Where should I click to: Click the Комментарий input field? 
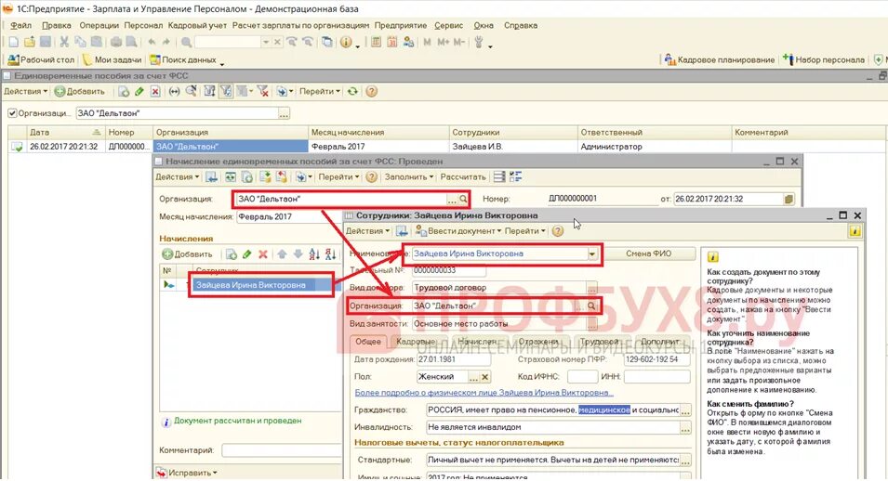(280, 450)
